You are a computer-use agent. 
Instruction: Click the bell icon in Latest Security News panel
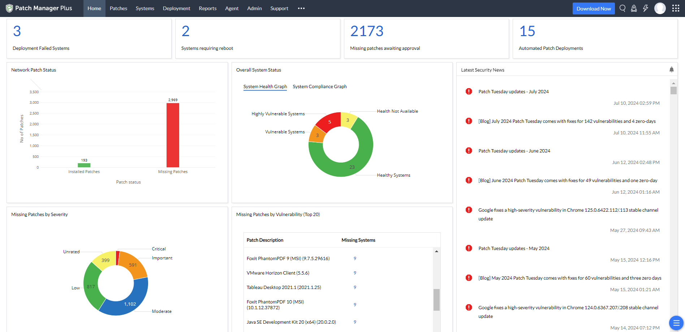coord(671,69)
